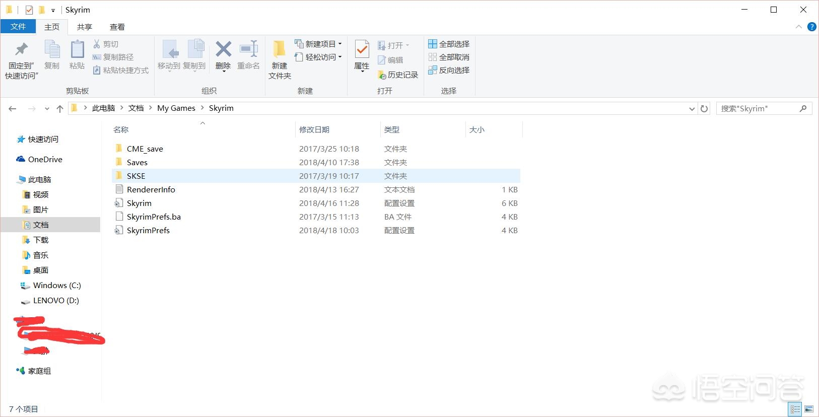Click Paste shortcut (粘贴快捷方式)
The height and width of the screenshot is (417, 819).
coord(121,70)
